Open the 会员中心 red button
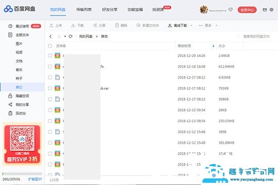The image size is (278, 185). pos(247,10)
